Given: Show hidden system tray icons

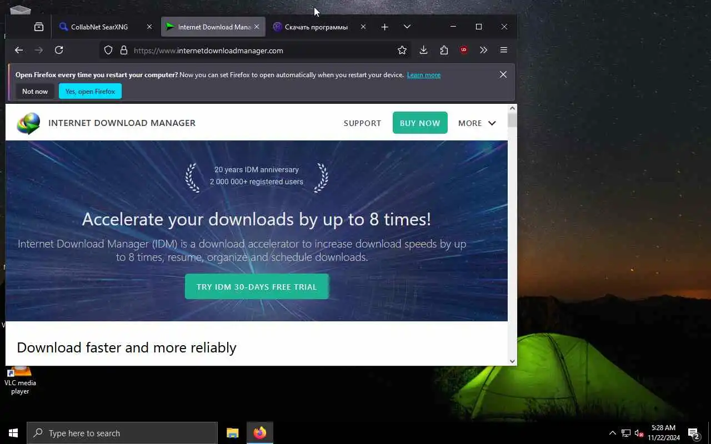Looking at the screenshot, I should point(613,433).
